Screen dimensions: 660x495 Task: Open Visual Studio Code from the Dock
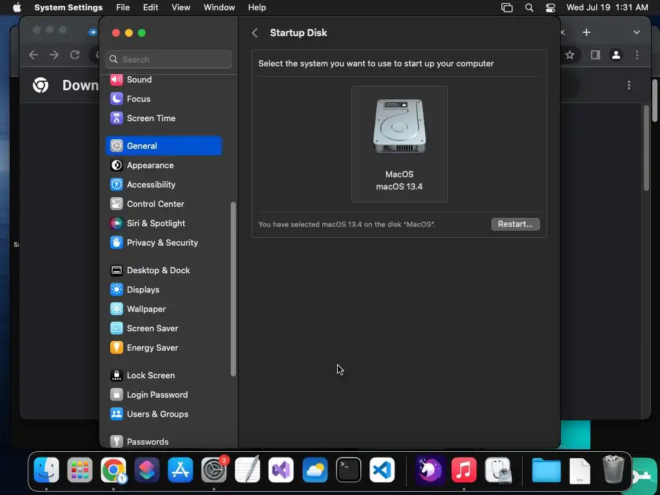[x=382, y=470]
